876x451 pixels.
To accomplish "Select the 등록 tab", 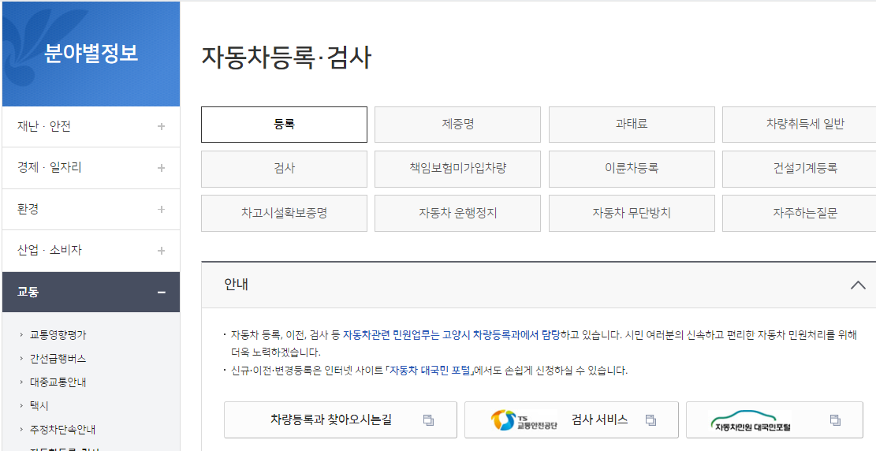I will click(x=285, y=125).
